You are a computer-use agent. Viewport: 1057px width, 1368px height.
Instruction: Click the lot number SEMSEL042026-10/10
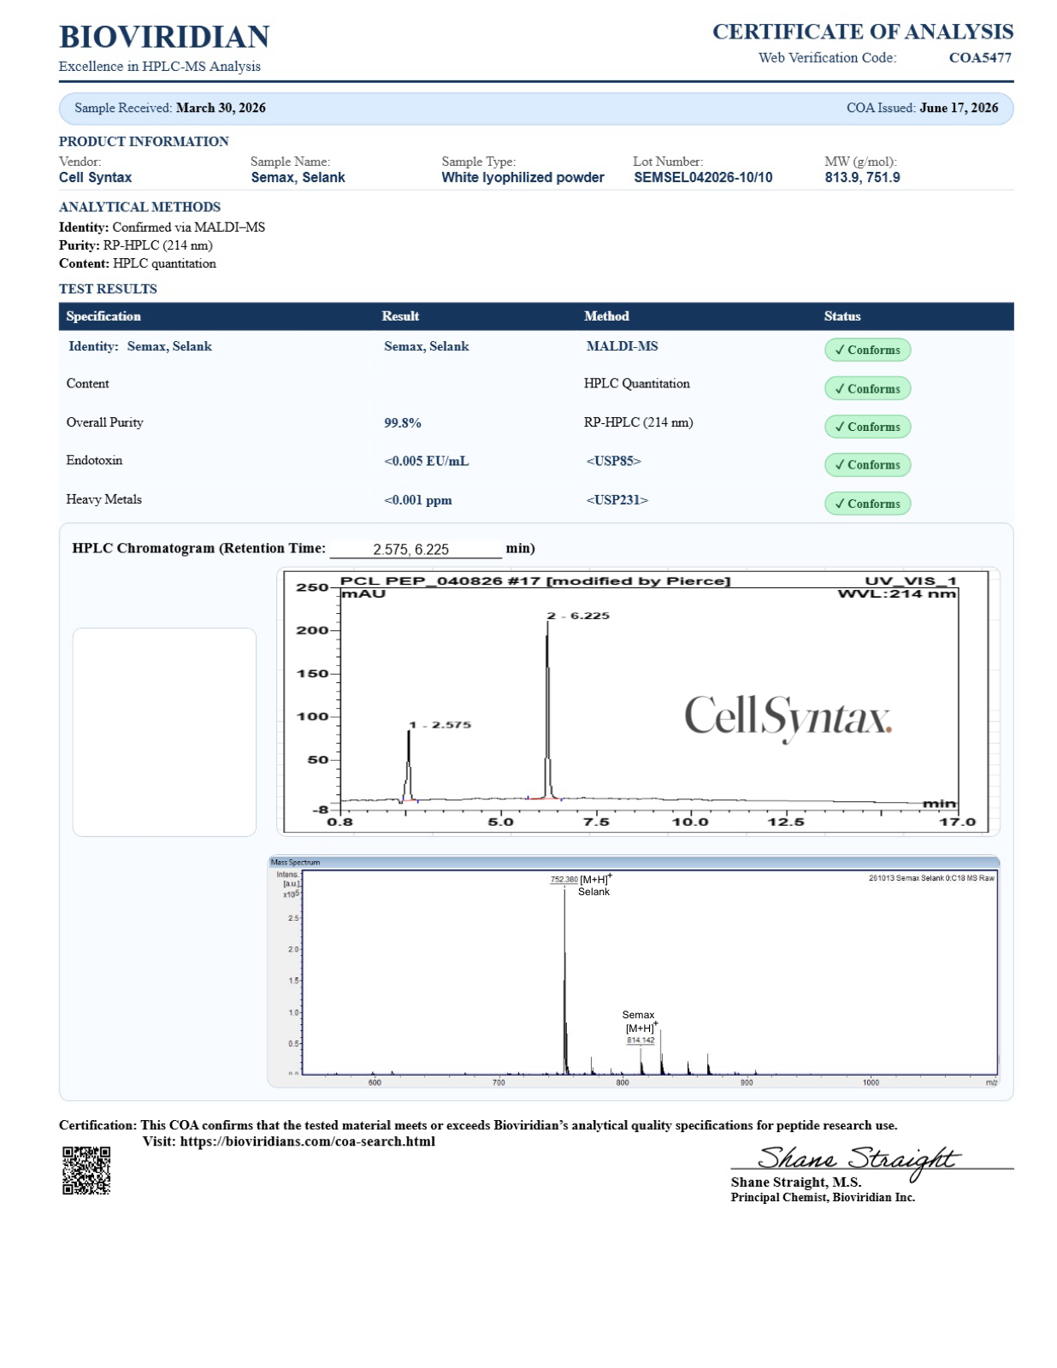[x=703, y=178]
